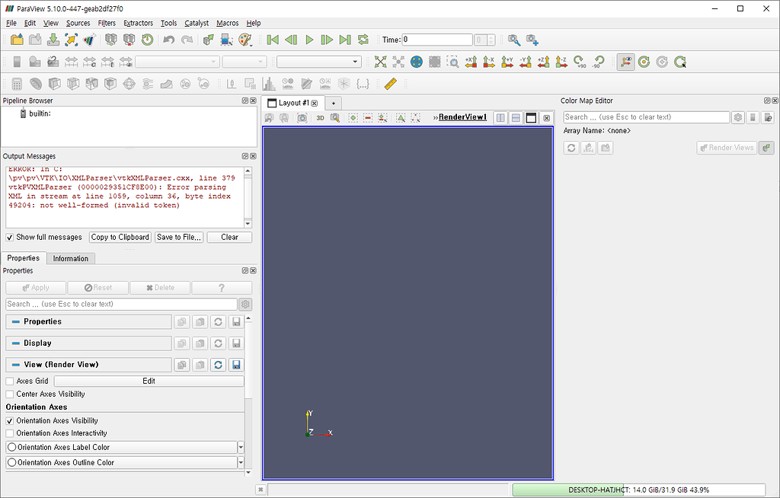Screen dimensions: 780x498
Task: Click the memory usage progress bar
Action: [639, 490]
